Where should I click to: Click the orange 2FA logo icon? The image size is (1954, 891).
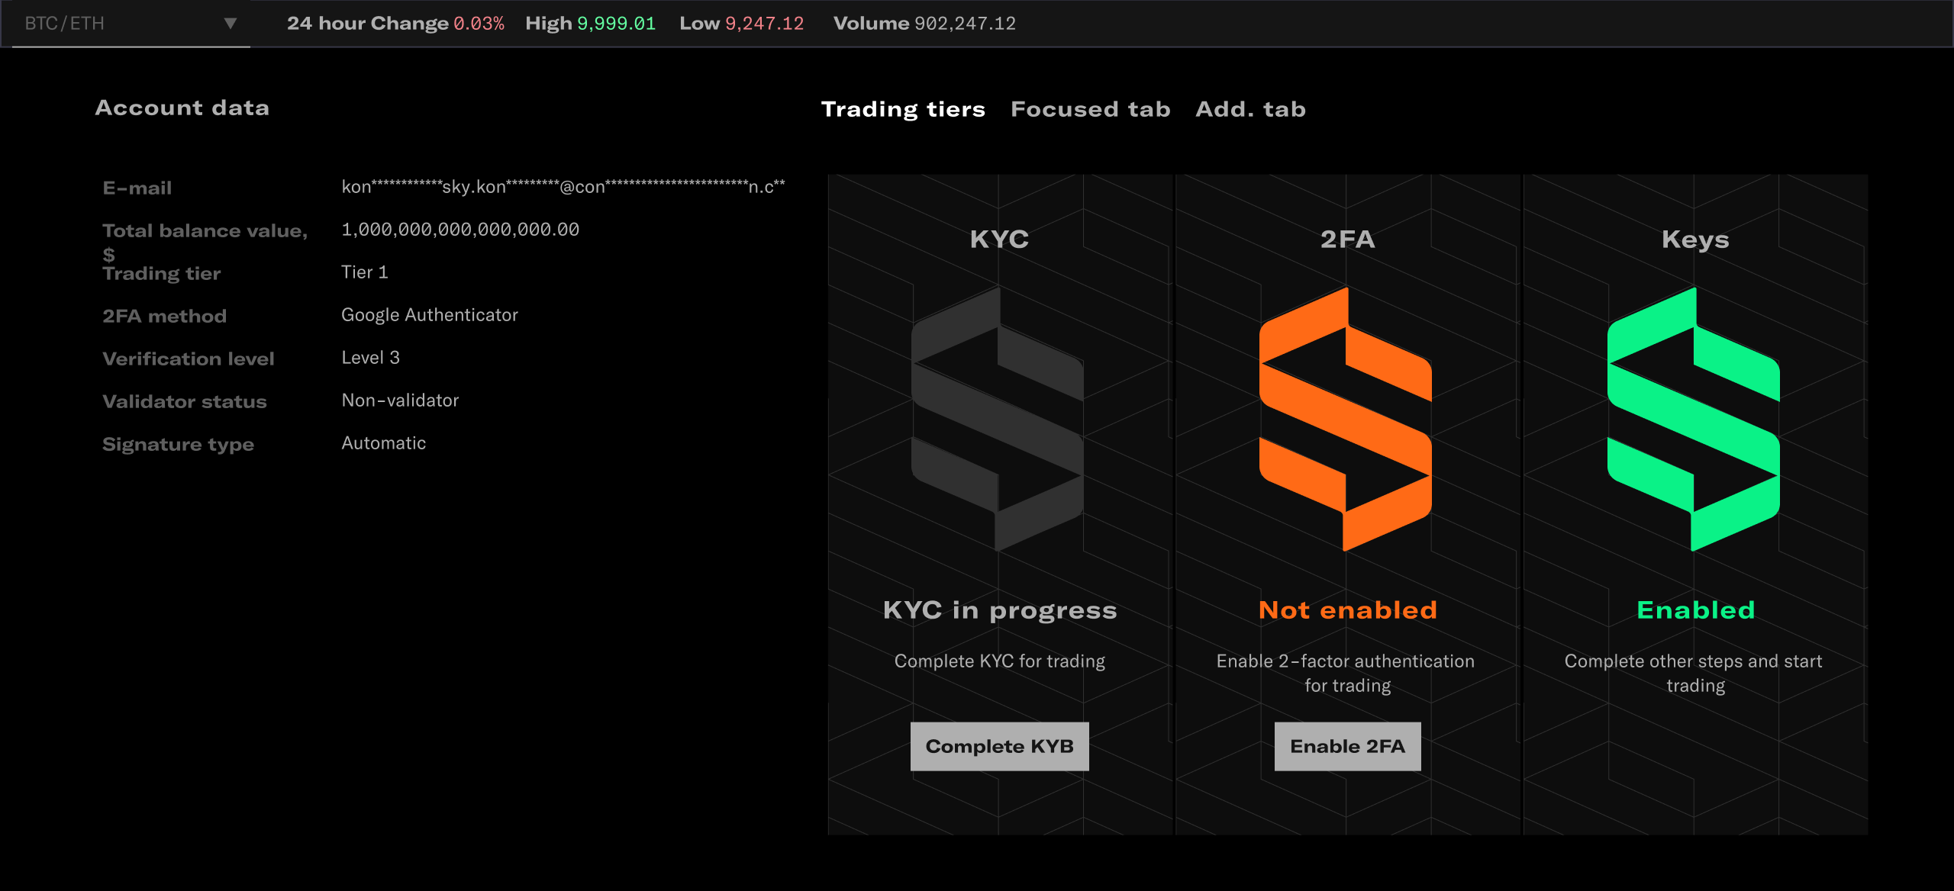tap(1346, 420)
